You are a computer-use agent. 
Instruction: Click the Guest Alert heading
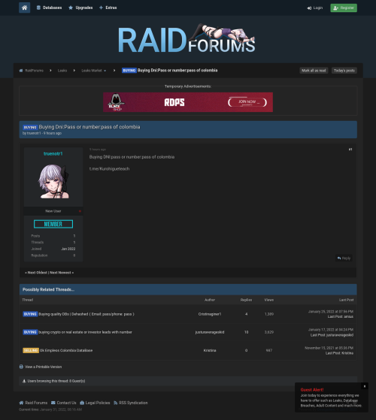tap(312, 390)
